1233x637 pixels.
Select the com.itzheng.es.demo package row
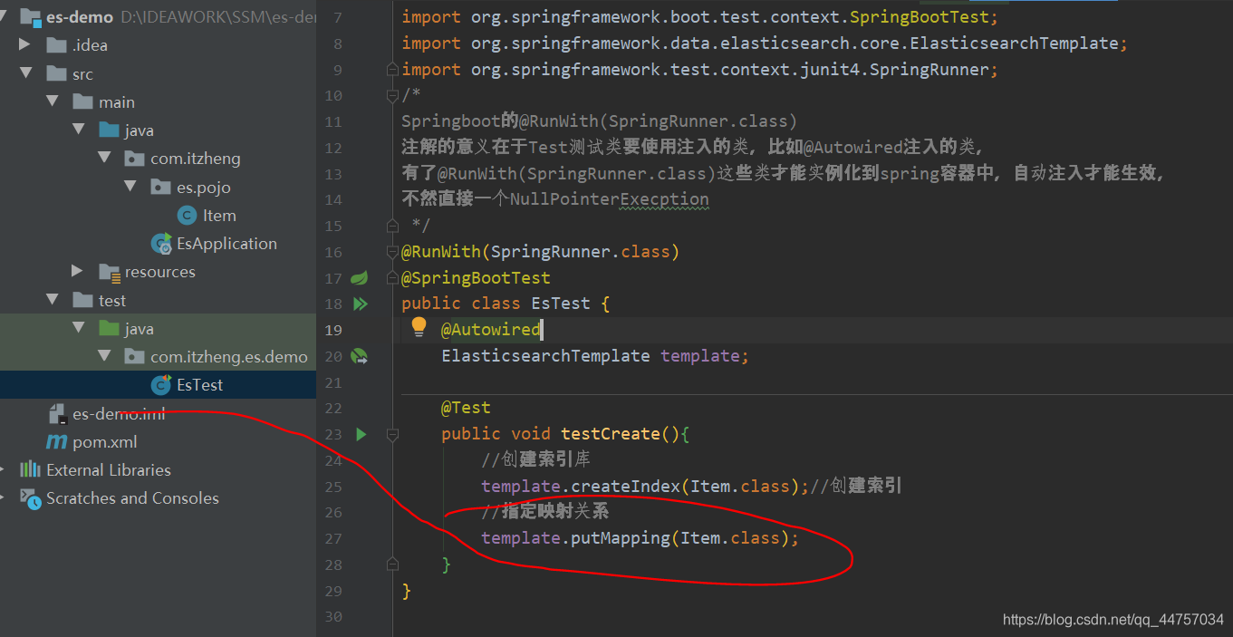[158, 356]
